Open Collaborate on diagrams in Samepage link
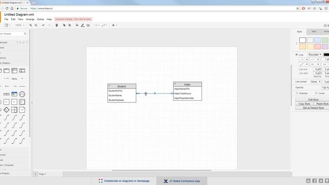329x185 pixels. [124, 181]
